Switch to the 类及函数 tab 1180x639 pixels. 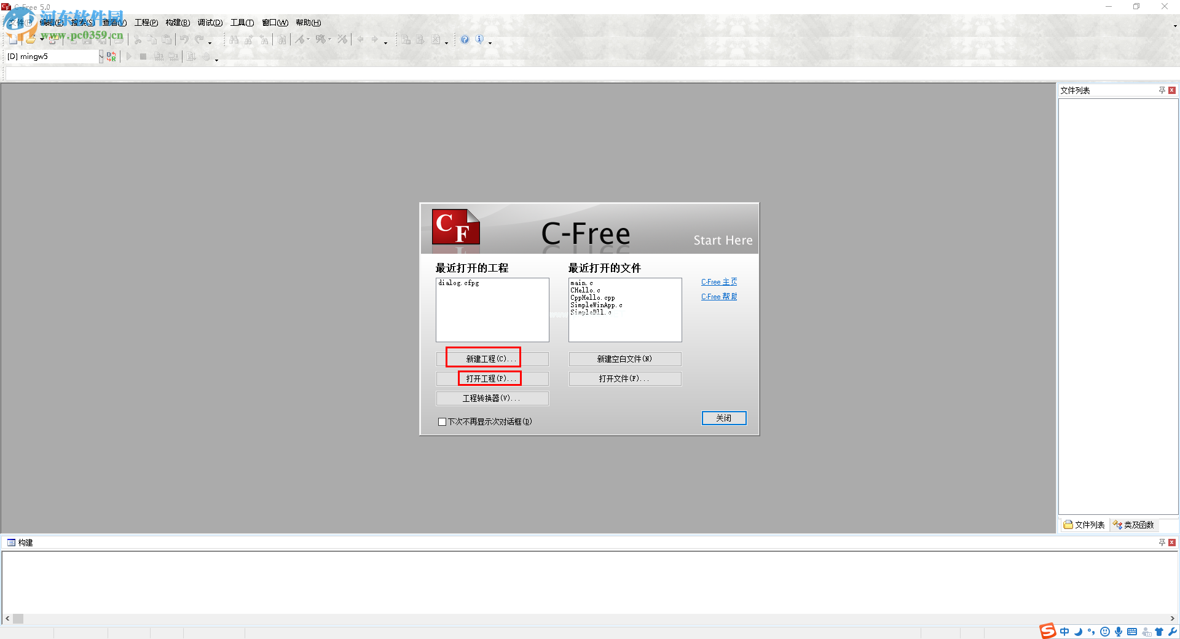click(x=1134, y=525)
